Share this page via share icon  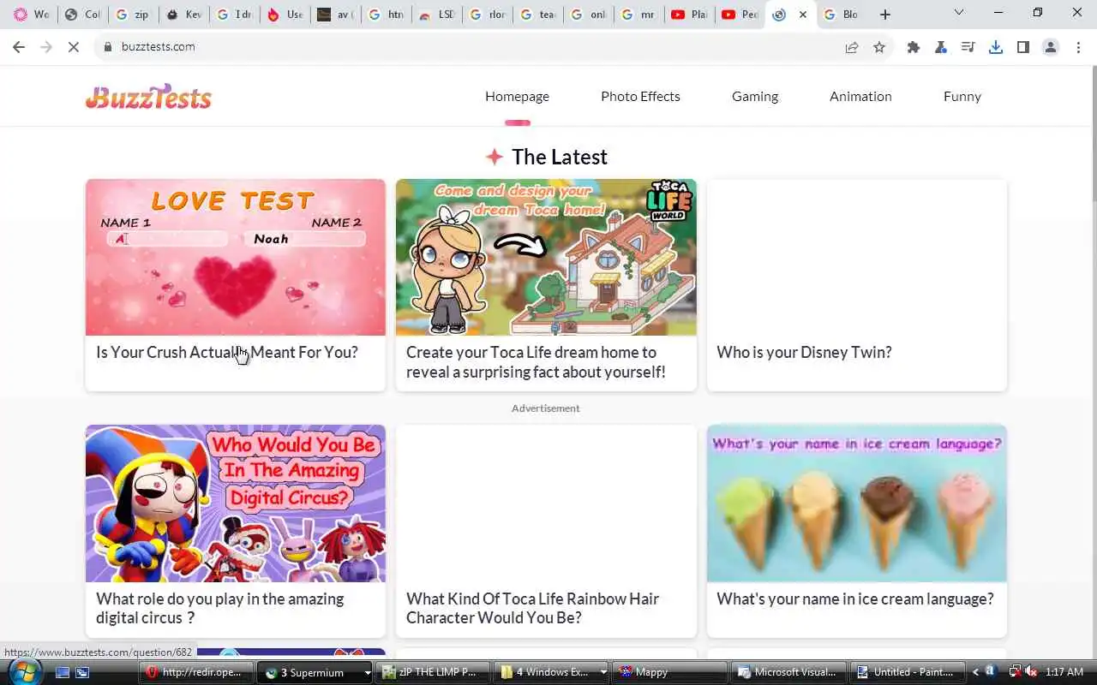click(852, 47)
